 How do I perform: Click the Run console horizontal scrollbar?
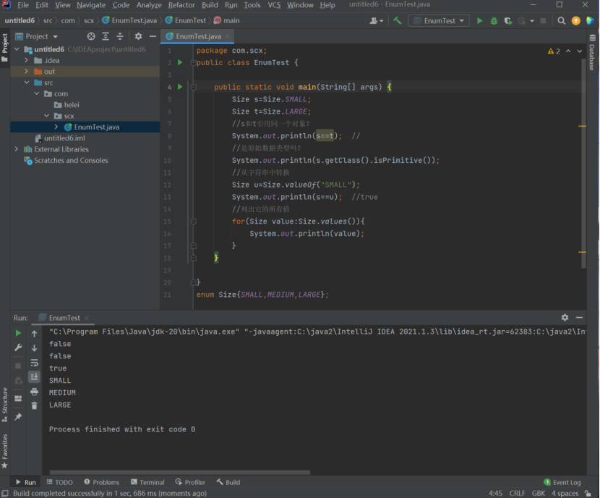pyautogui.click(x=181, y=473)
